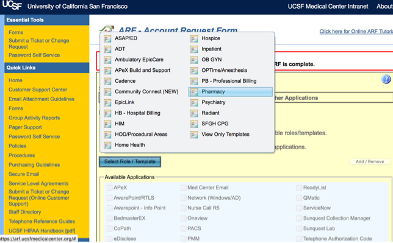This screenshot has width=393, height=243.
Task: Open the blue question mark help icon
Action: 386,79
